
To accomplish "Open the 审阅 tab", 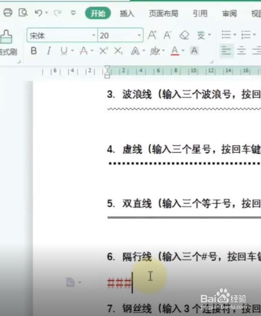I will pos(229,14).
